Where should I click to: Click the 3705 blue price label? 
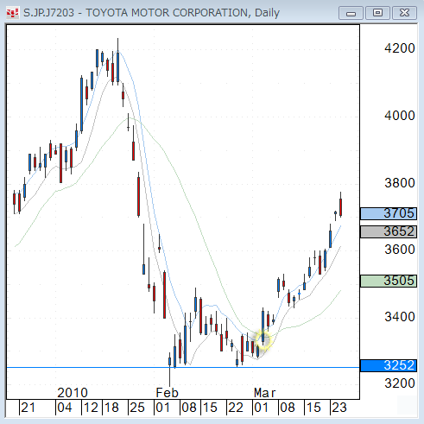(x=389, y=213)
